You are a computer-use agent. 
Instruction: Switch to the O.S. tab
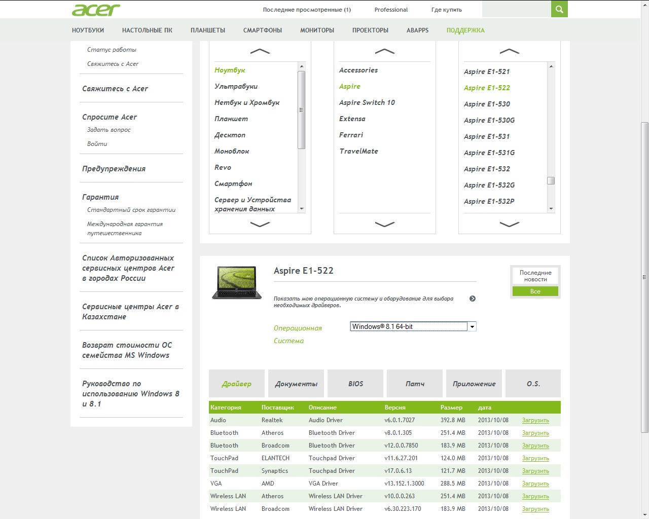point(533,384)
